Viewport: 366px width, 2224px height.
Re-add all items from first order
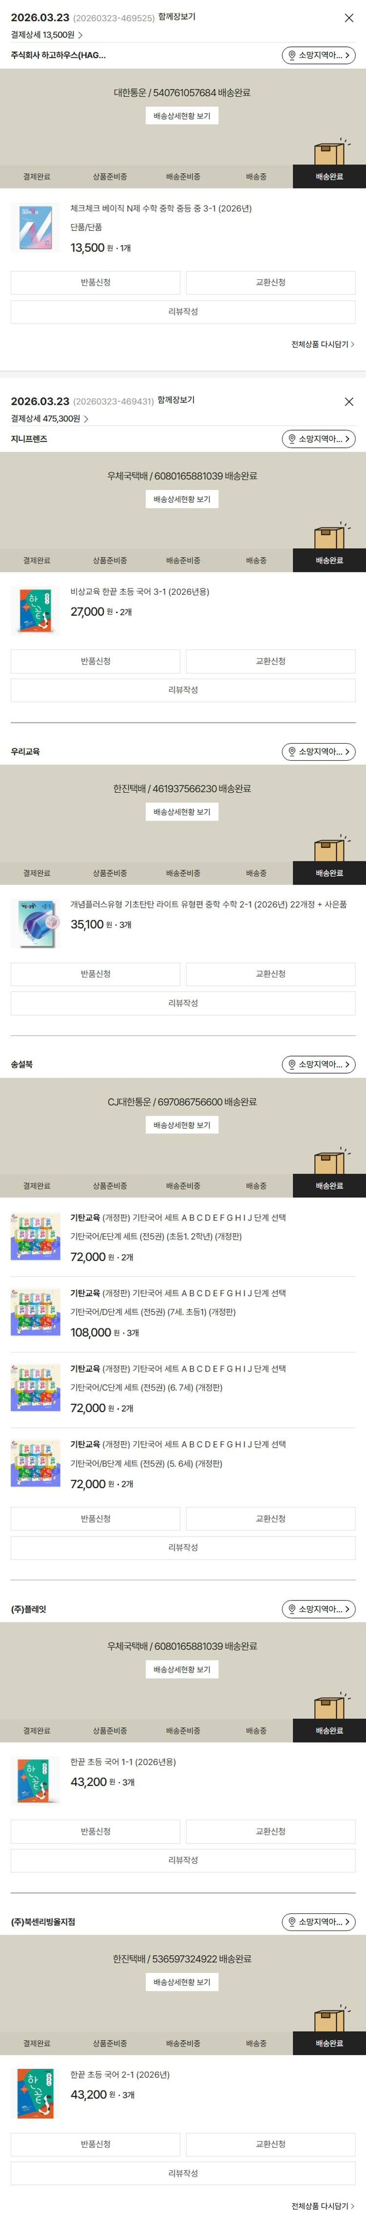coord(322,345)
